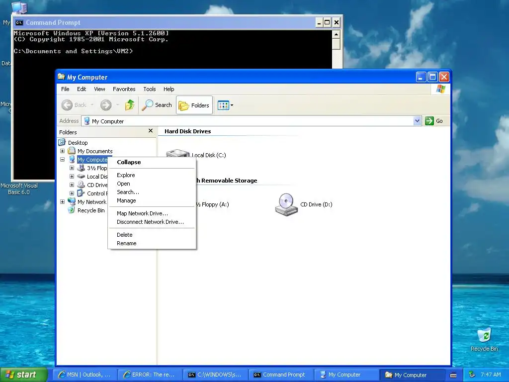Image resolution: width=509 pixels, height=382 pixels.
Task: Choose Collapse in the context menu
Action: point(152,162)
